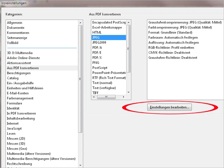Select Text (normal) format
This screenshot has height=168, width=224.
click(x=102, y=83)
